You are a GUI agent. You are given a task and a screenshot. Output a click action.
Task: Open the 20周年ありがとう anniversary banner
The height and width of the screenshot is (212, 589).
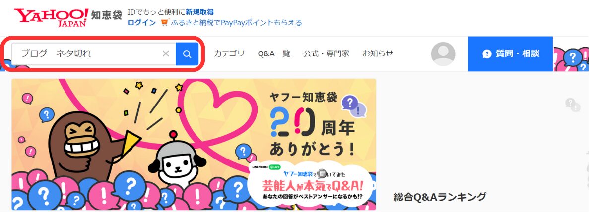coord(194,145)
